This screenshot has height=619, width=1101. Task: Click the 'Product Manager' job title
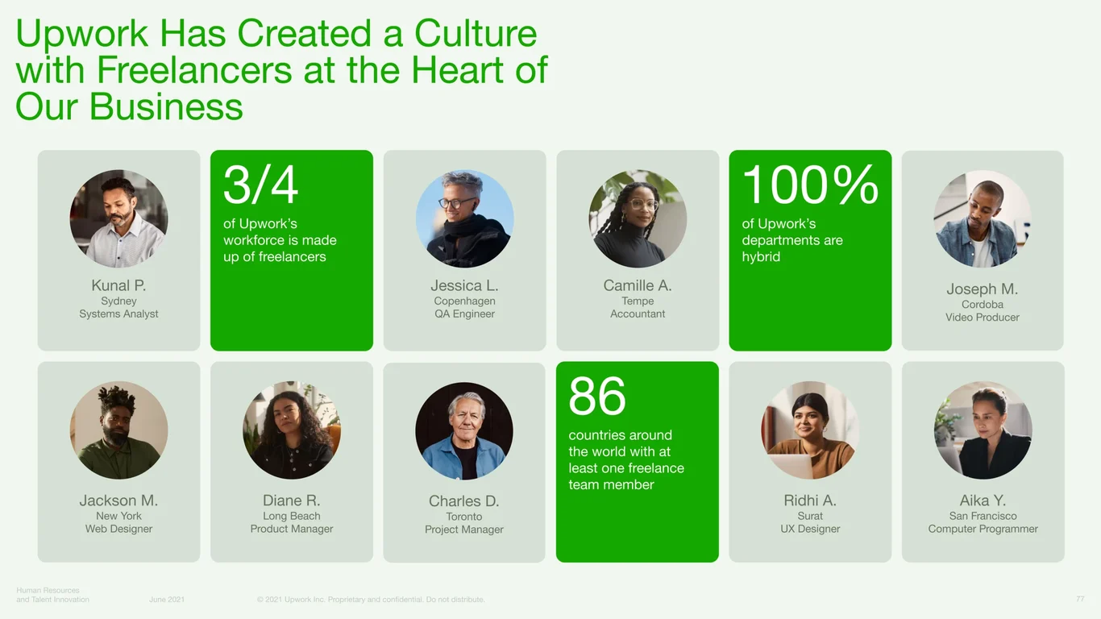point(292,530)
